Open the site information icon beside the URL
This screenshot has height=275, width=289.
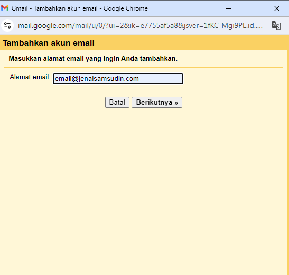point(7,25)
